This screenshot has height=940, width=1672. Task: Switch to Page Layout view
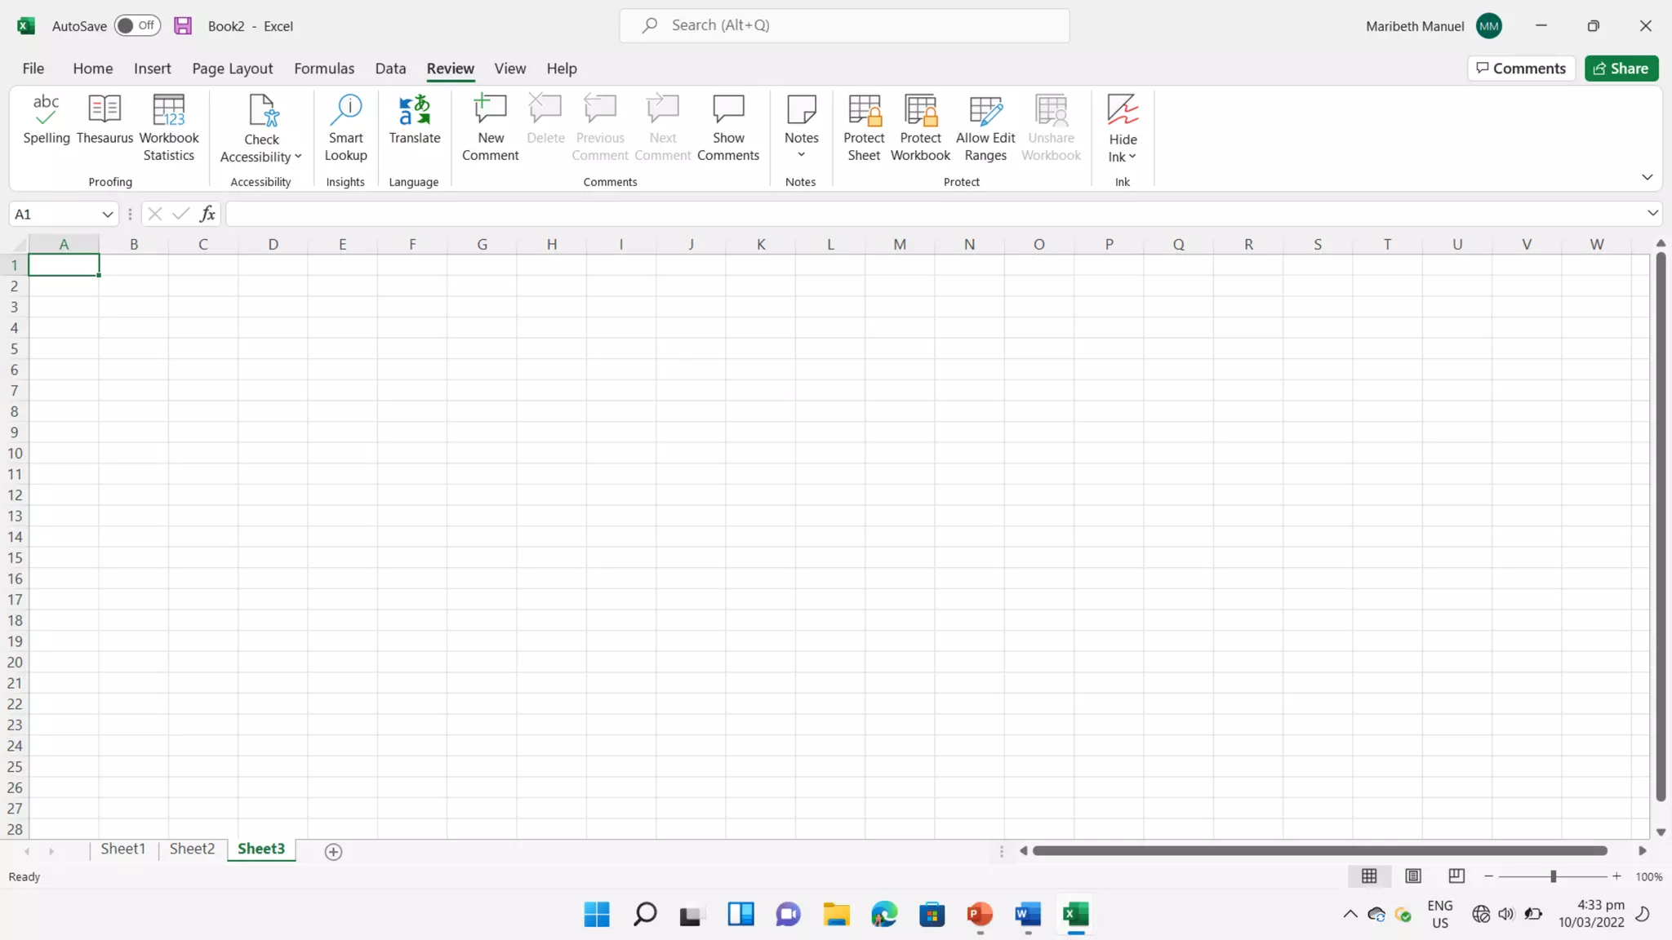point(1413,876)
